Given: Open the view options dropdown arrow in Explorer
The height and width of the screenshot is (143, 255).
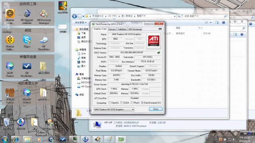Looking at the screenshot, I should tap(211, 23).
